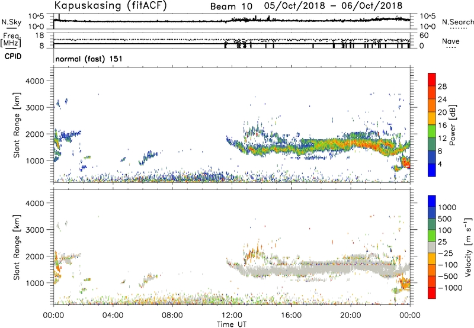
Task: Click the 'Slant Range [km]' label of the power panel
Action: [x=17, y=125]
